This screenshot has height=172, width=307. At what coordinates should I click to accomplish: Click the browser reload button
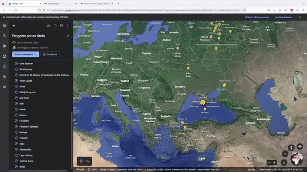[15, 10]
